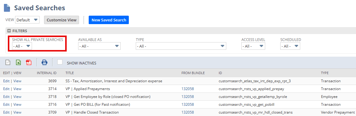
Task: Click ID customsearch_nsts_vp_applied_prepay
Action: pyautogui.click(x=251, y=89)
